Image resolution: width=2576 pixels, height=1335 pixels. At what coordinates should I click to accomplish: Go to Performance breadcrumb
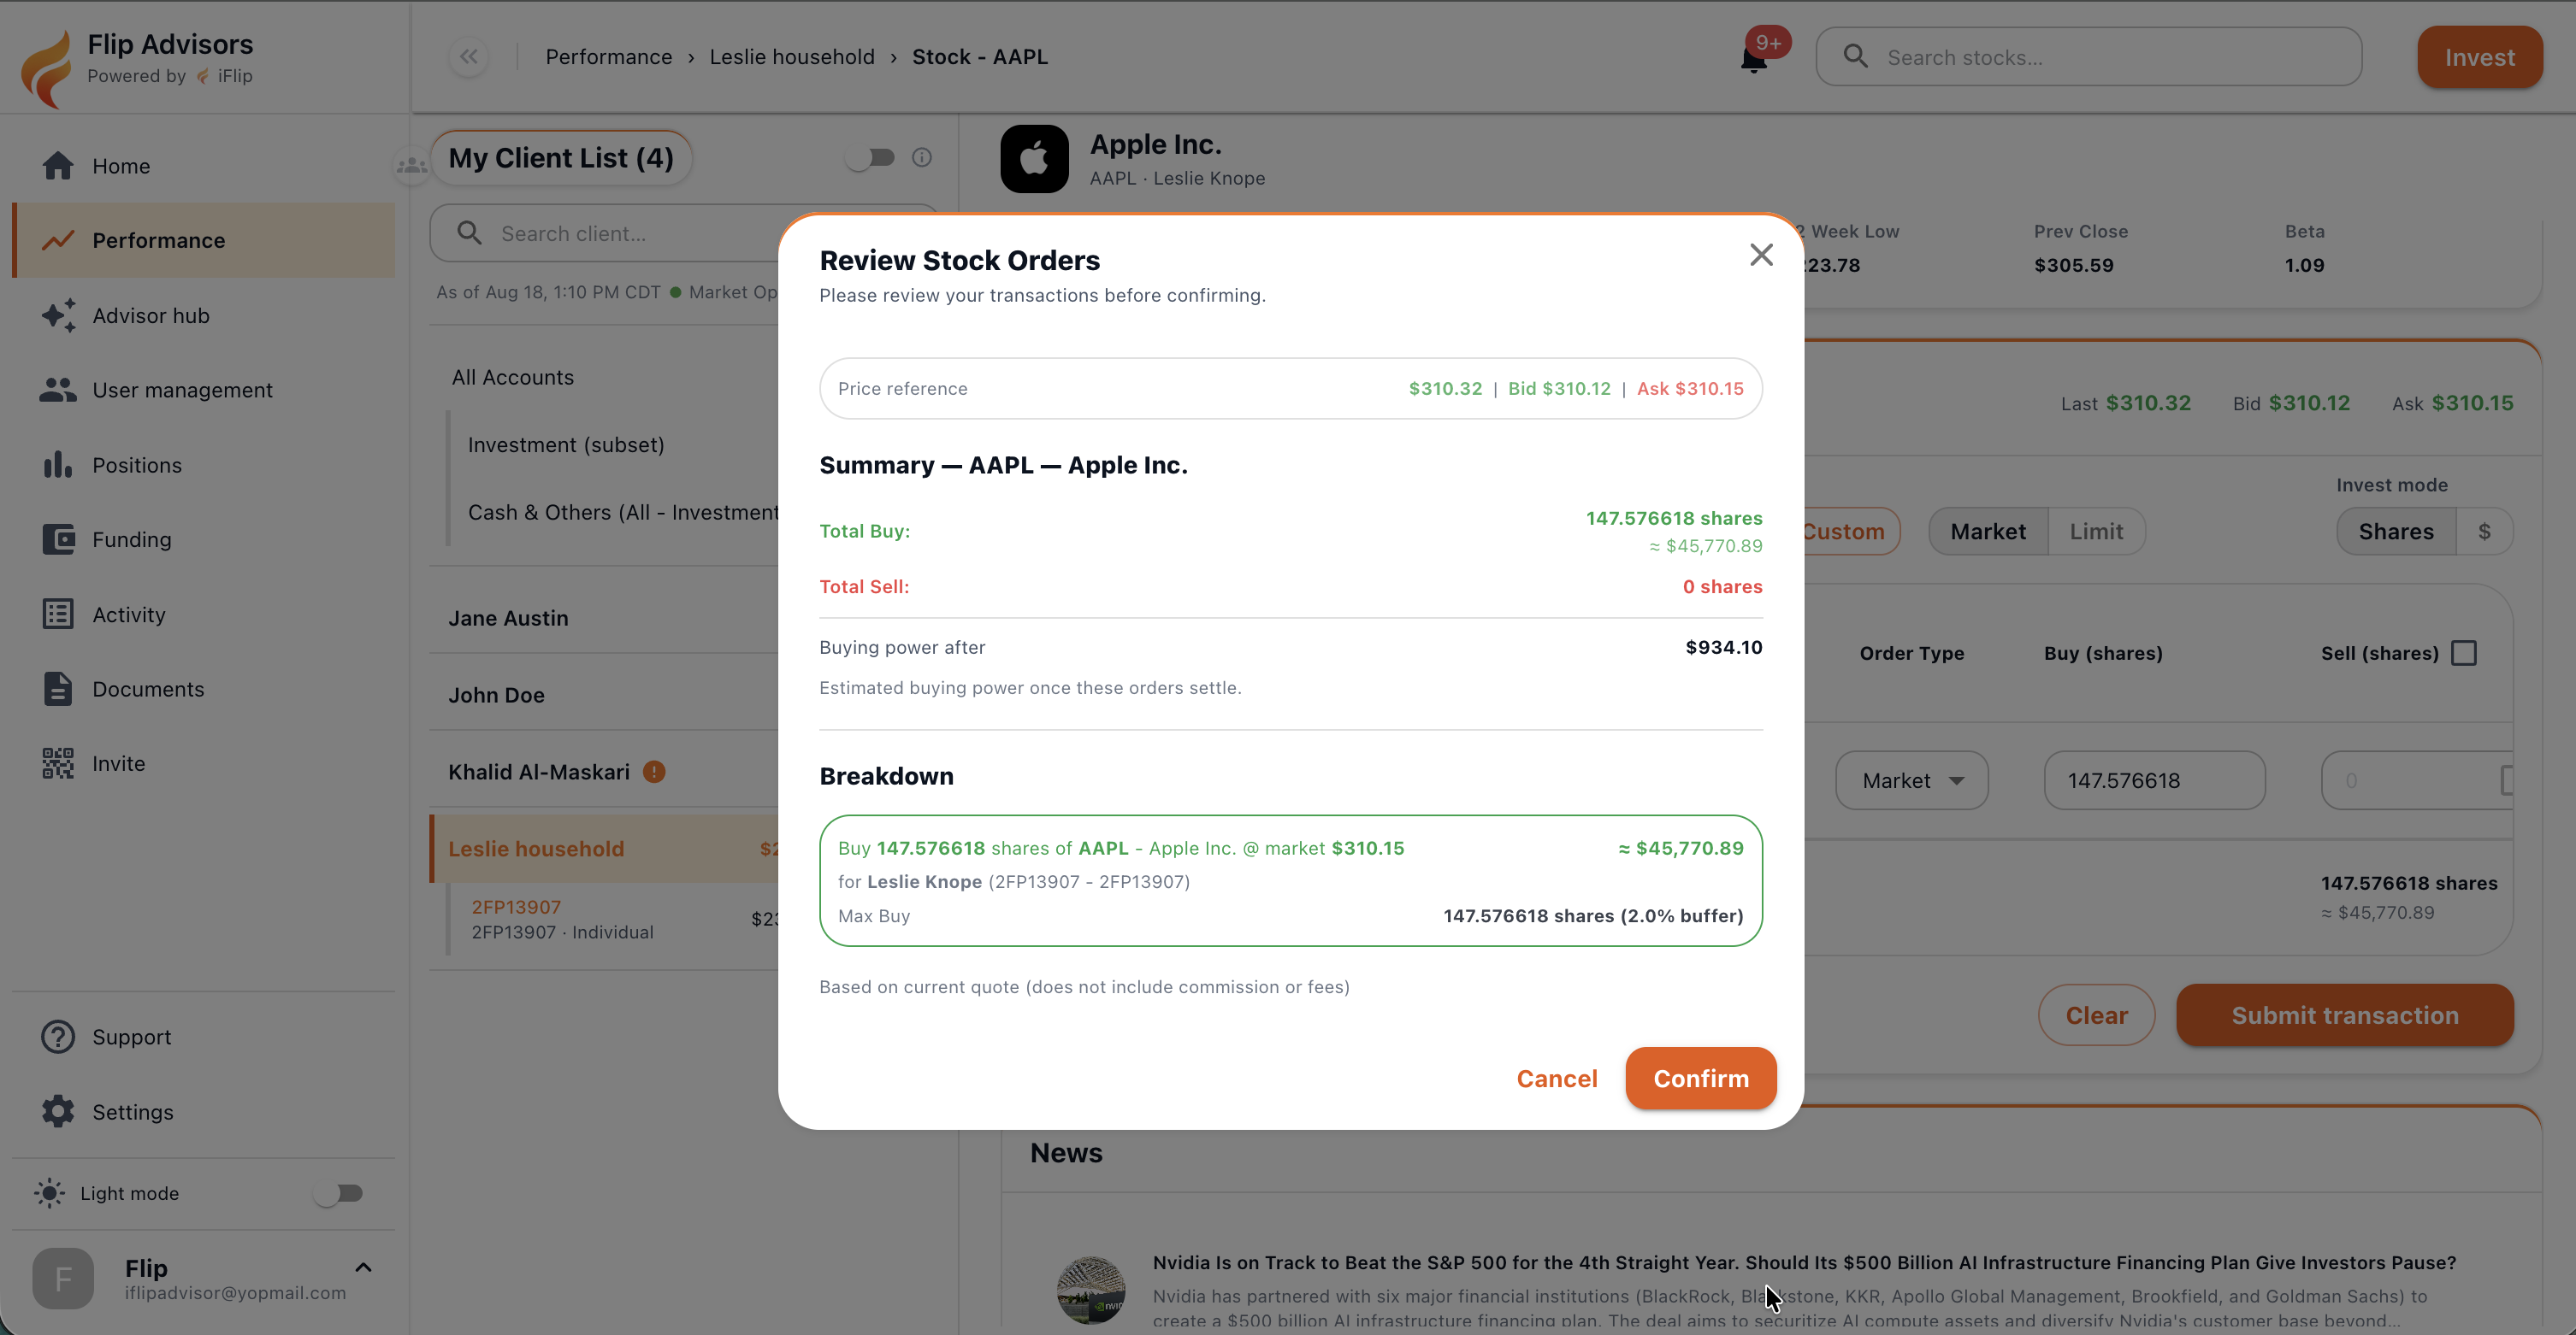[609, 57]
